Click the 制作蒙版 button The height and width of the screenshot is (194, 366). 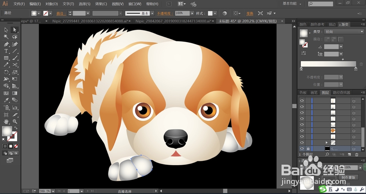348,177
